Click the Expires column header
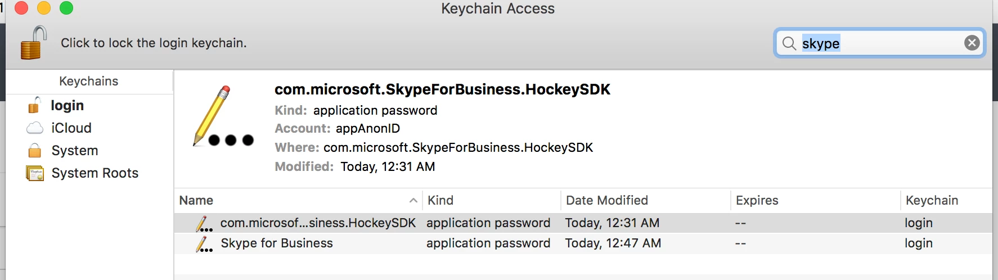998x280 pixels. click(757, 201)
